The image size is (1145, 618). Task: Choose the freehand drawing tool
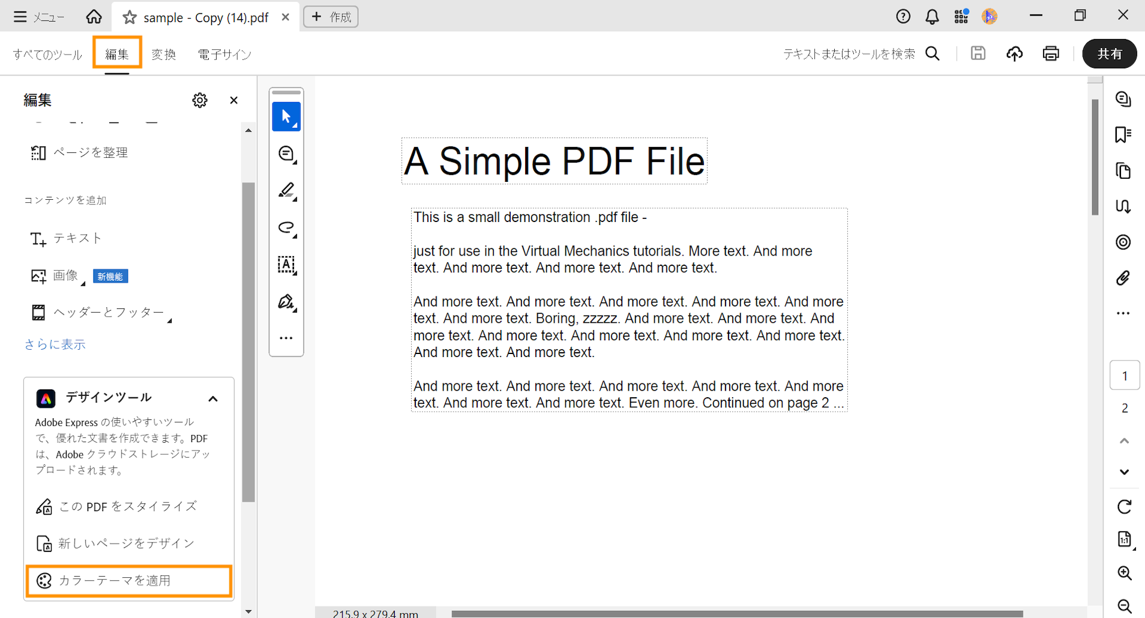(286, 229)
